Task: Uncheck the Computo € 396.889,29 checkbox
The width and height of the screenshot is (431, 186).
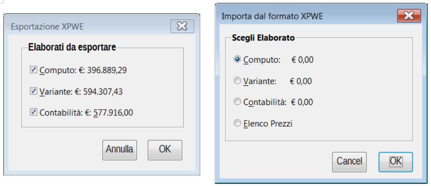Action: coord(33,70)
